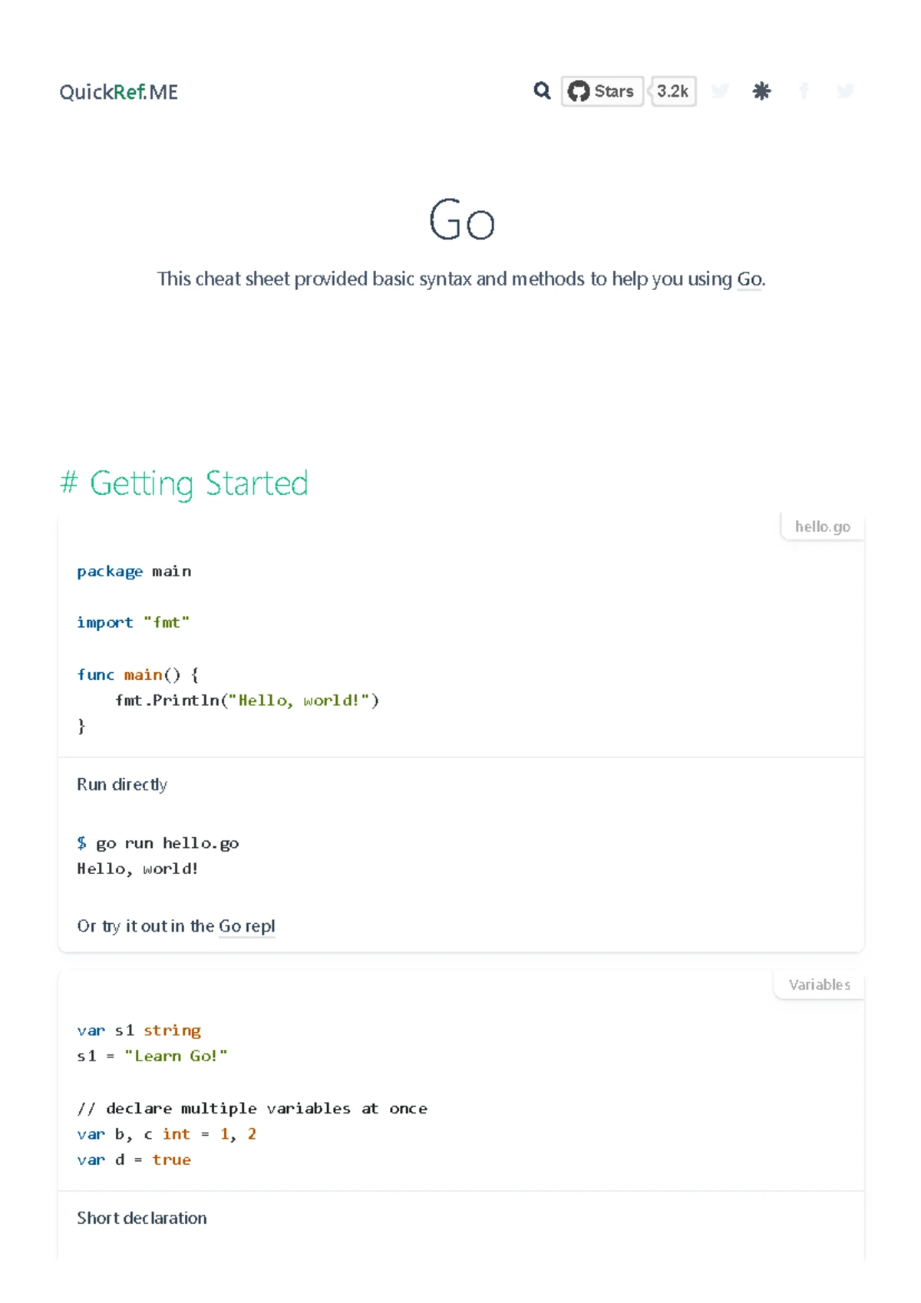Image resolution: width=921 pixels, height=1303 pixels.
Task: Click the large Go page title
Action: pos(461,221)
